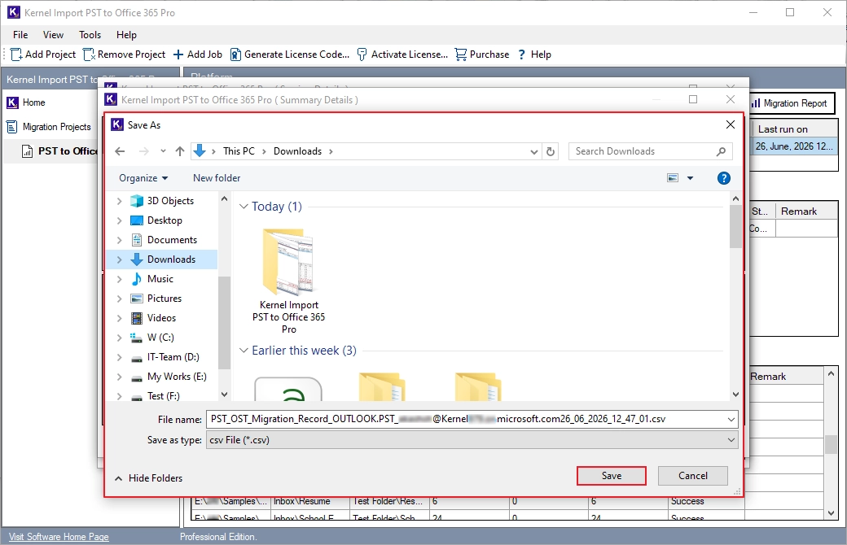The width and height of the screenshot is (847, 545).
Task: Open File name dropdown arrow
Action: tap(731, 419)
